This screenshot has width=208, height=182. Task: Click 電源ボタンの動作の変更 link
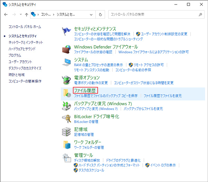pos(91,83)
